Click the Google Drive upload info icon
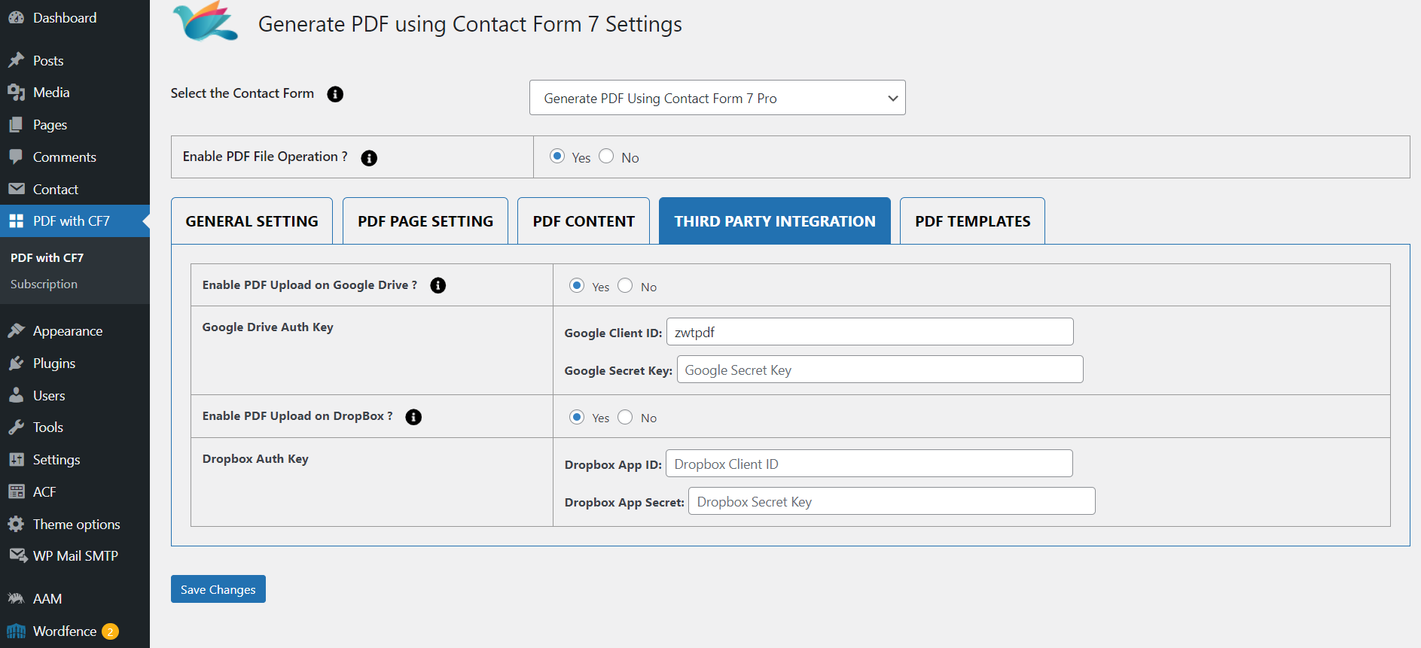Viewport: 1421px width, 648px height. pyautogui.click(x=438, y=285)
